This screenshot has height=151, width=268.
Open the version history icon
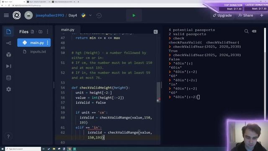[99, 16]
